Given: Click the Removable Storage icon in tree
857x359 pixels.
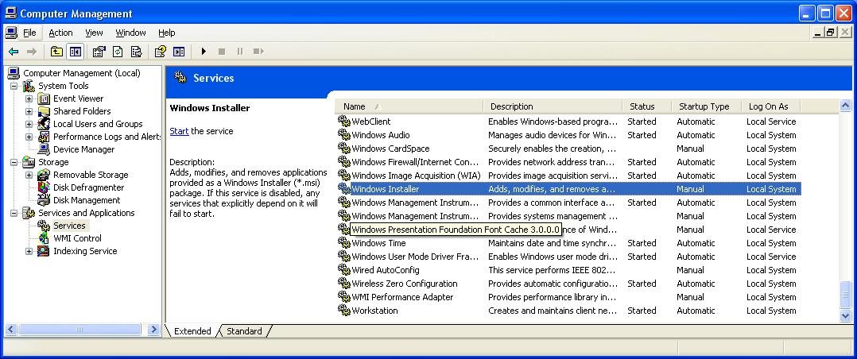Looking at the screenshot, I should 44,175.
